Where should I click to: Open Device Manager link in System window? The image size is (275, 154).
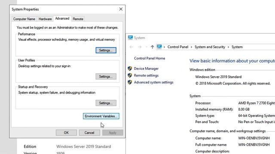(146, 68)
